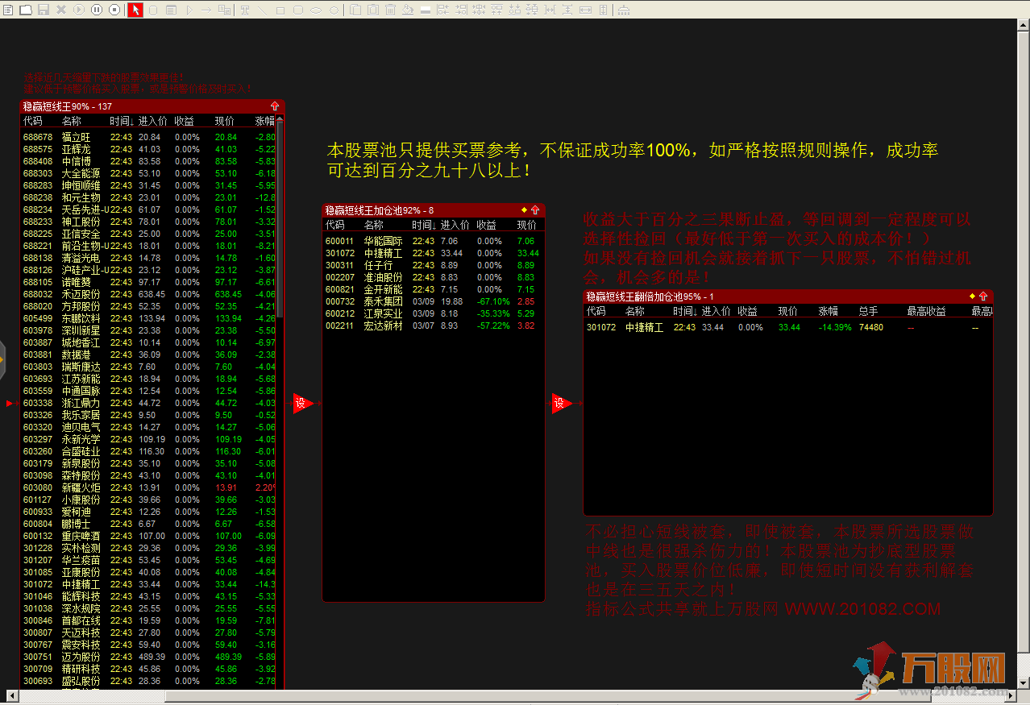Click the 设 arrow left of 加仓池92% panel

click(301, 402)
